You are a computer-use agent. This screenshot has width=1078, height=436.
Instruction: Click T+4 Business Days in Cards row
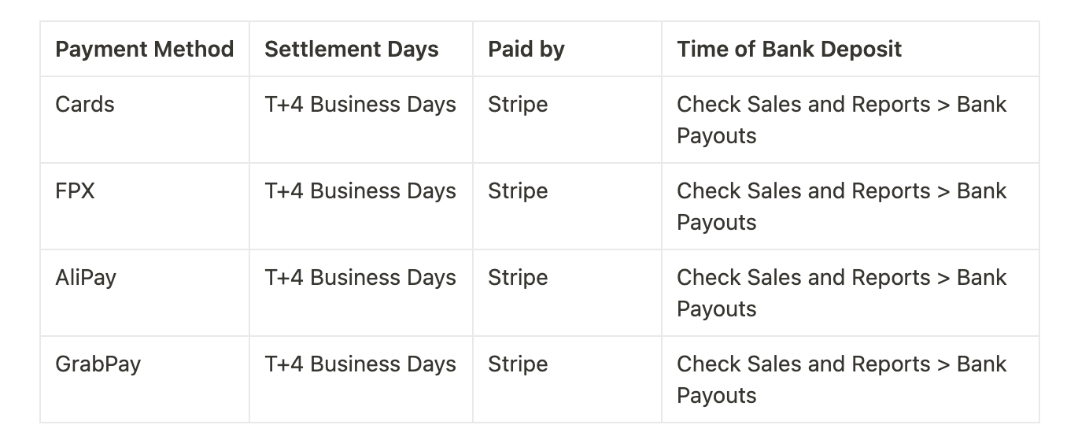tap(360, 104)
